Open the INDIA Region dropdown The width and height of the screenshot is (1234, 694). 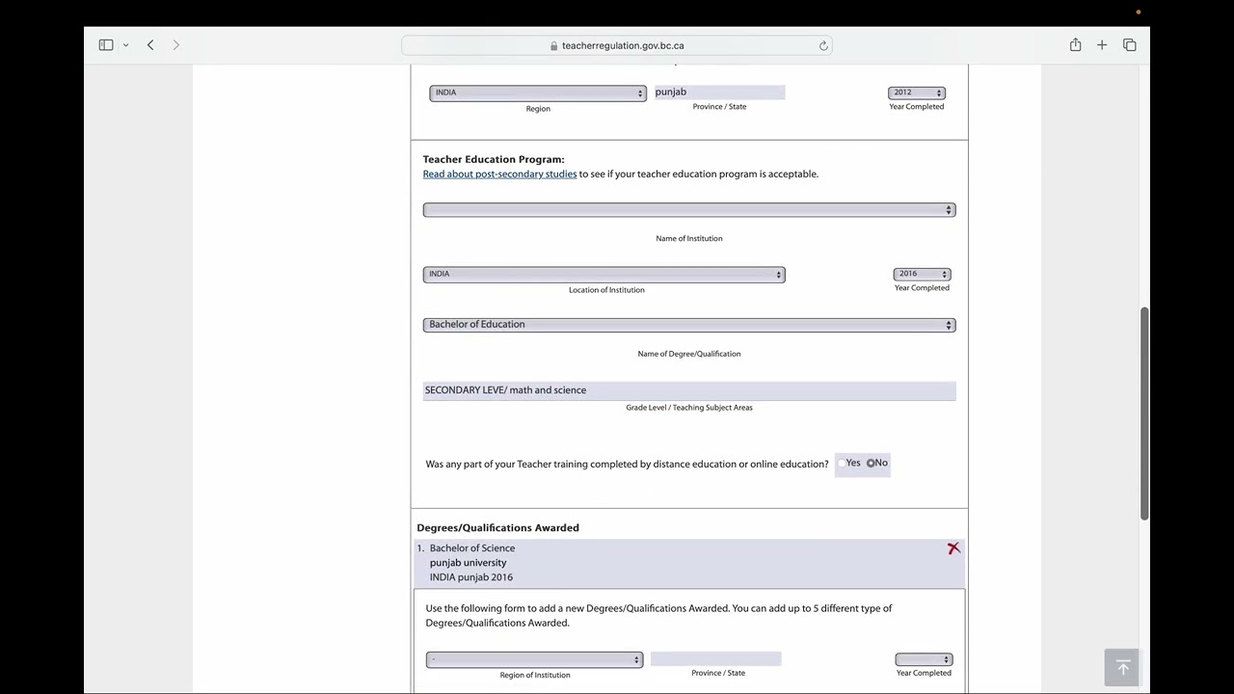(538, 93)
